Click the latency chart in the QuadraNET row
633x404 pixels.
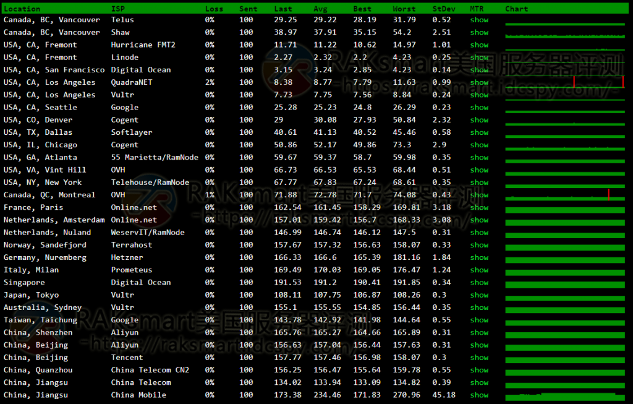click(x=565, y=82)
